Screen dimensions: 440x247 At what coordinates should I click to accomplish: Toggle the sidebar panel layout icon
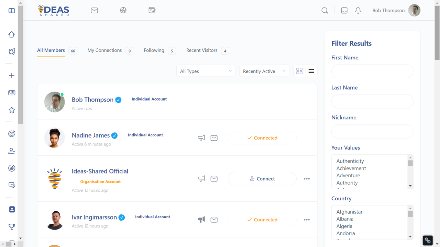pos(12,11)
